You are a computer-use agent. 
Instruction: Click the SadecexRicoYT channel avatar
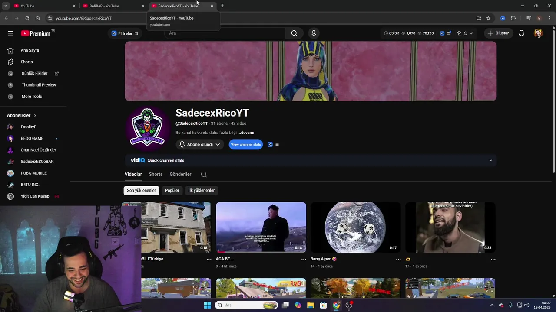click(147, 128)
